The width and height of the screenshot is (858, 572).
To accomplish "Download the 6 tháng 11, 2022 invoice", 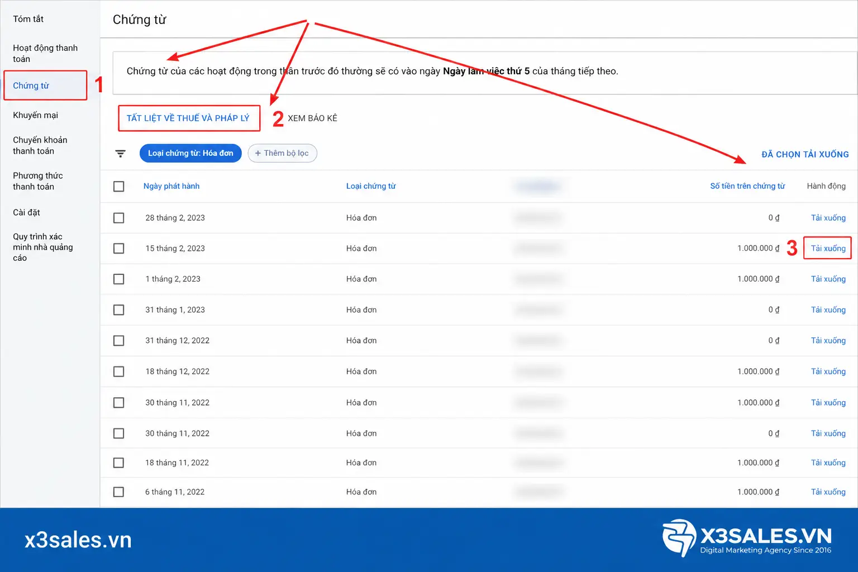I will (x=828, y=492).
